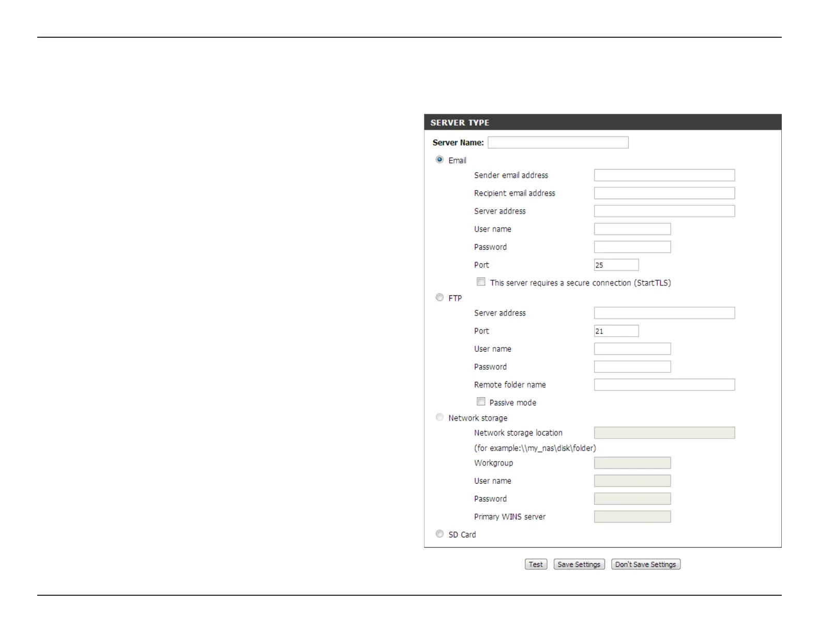Click the Server Name input field
The height and width of the screenshot is (633, 819).
point(558,142)
